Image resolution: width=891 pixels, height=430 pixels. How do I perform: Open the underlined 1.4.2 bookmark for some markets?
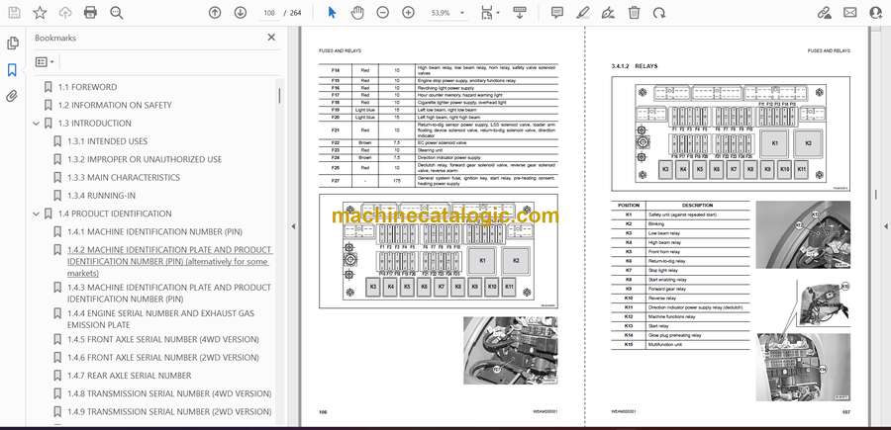(169, 262)
